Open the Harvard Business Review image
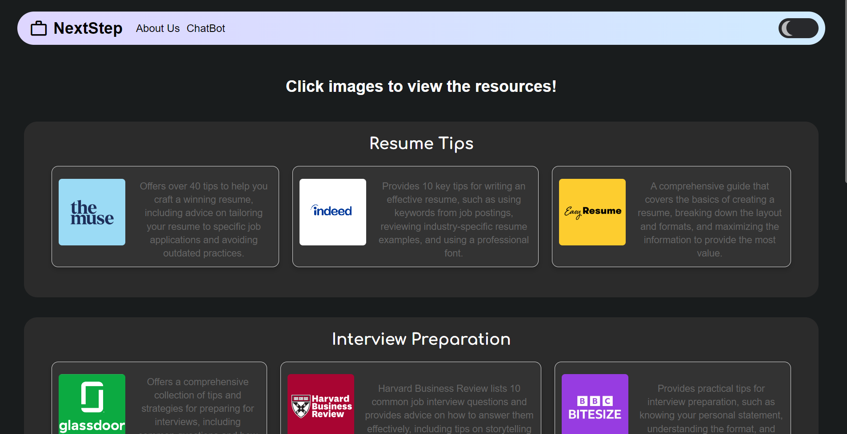 [321, 404]
